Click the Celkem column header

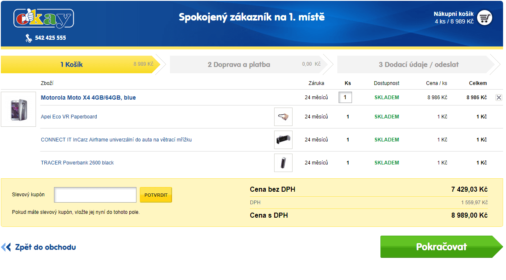pyautogui.click(x=478, y=83)
